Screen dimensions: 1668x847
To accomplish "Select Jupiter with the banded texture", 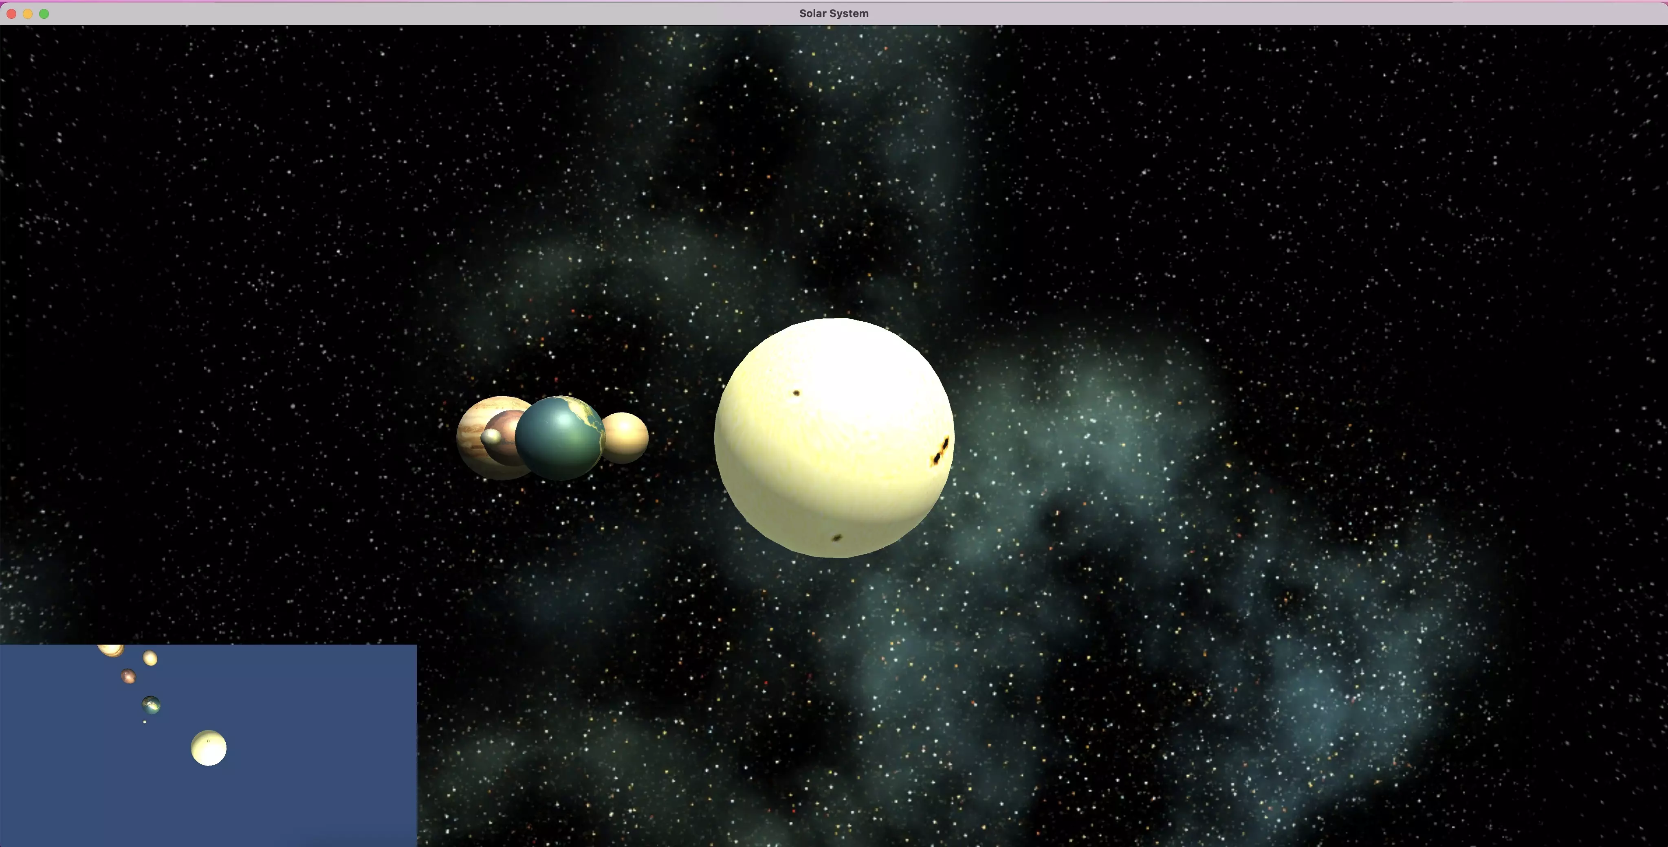I will pos(471,433).
